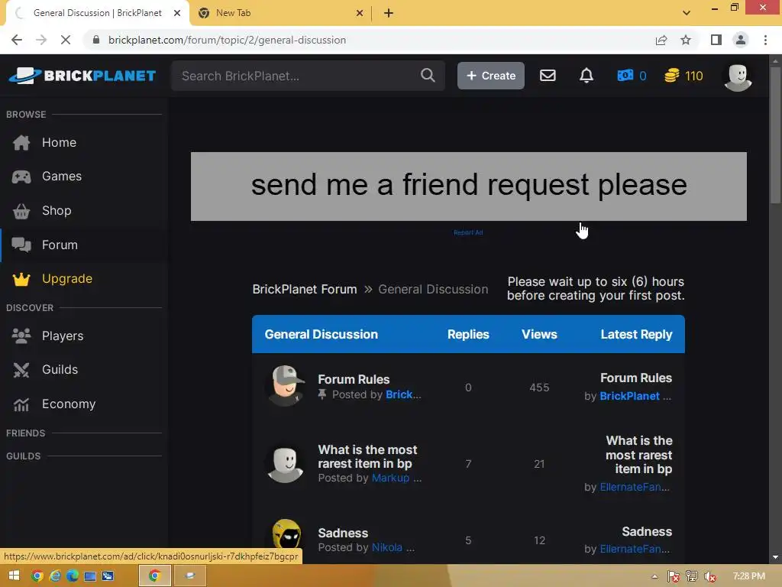Click the gold coins 110 balance

pos(683,76)
